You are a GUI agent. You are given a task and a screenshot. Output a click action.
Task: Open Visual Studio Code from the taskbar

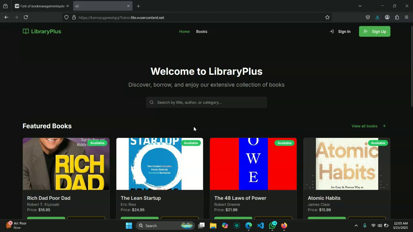[260, 226]
